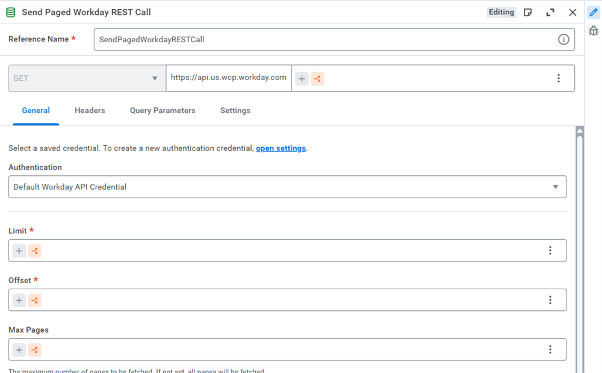Screen dimensions: 602x373
Task: Click the Authentication label
Action: click(x=36, y=168)
